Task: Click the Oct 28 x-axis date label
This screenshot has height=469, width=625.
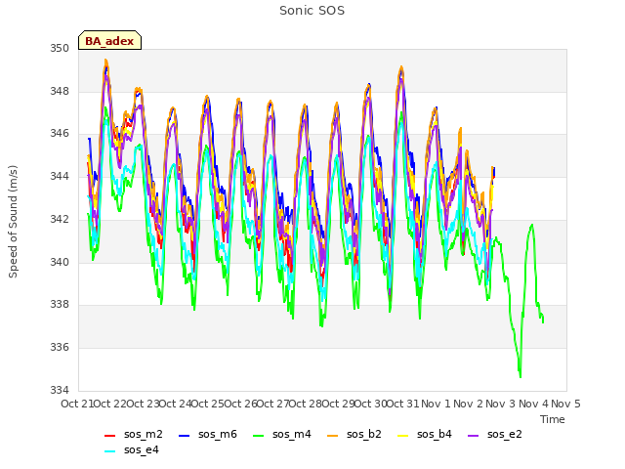Action: [x=305, y=404]
